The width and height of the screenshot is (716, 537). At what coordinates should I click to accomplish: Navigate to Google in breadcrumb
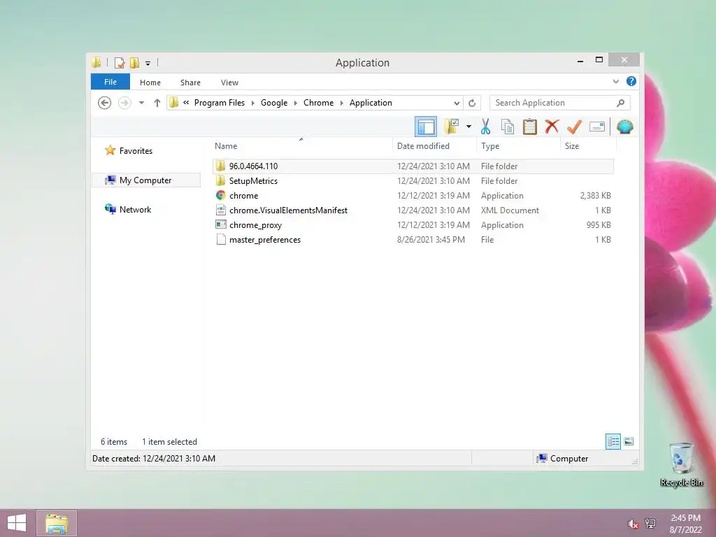[x=274, y=103]
